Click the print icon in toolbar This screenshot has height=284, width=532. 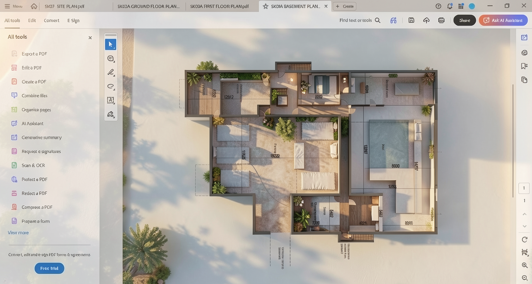point(441,20)
